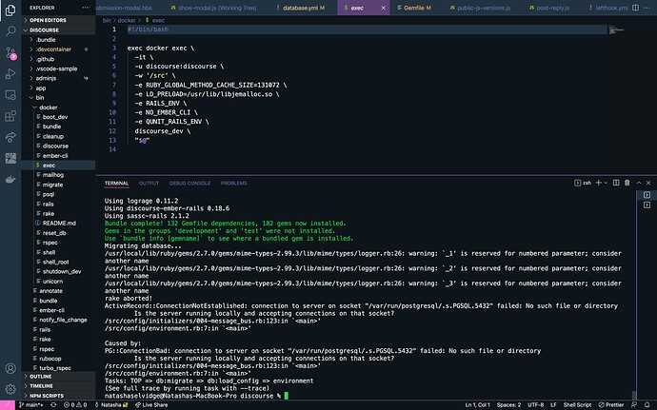The image size is (657, 410).
Task: Expand the TIMELINE section
Action: (59, 386)
